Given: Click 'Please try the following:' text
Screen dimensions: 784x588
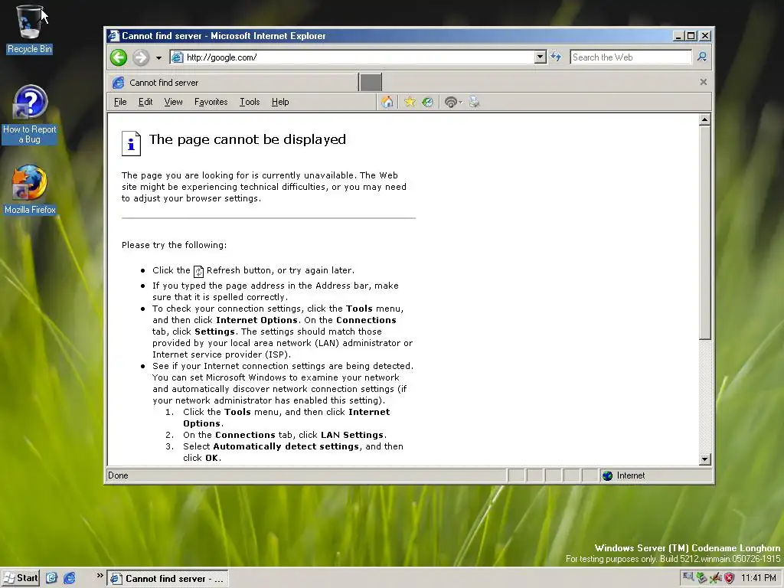Looking at the screenshot, I should coord(174,245).
